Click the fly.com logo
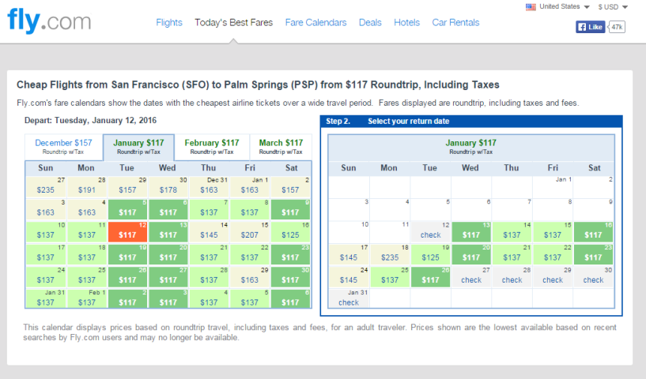 point(49,21)
